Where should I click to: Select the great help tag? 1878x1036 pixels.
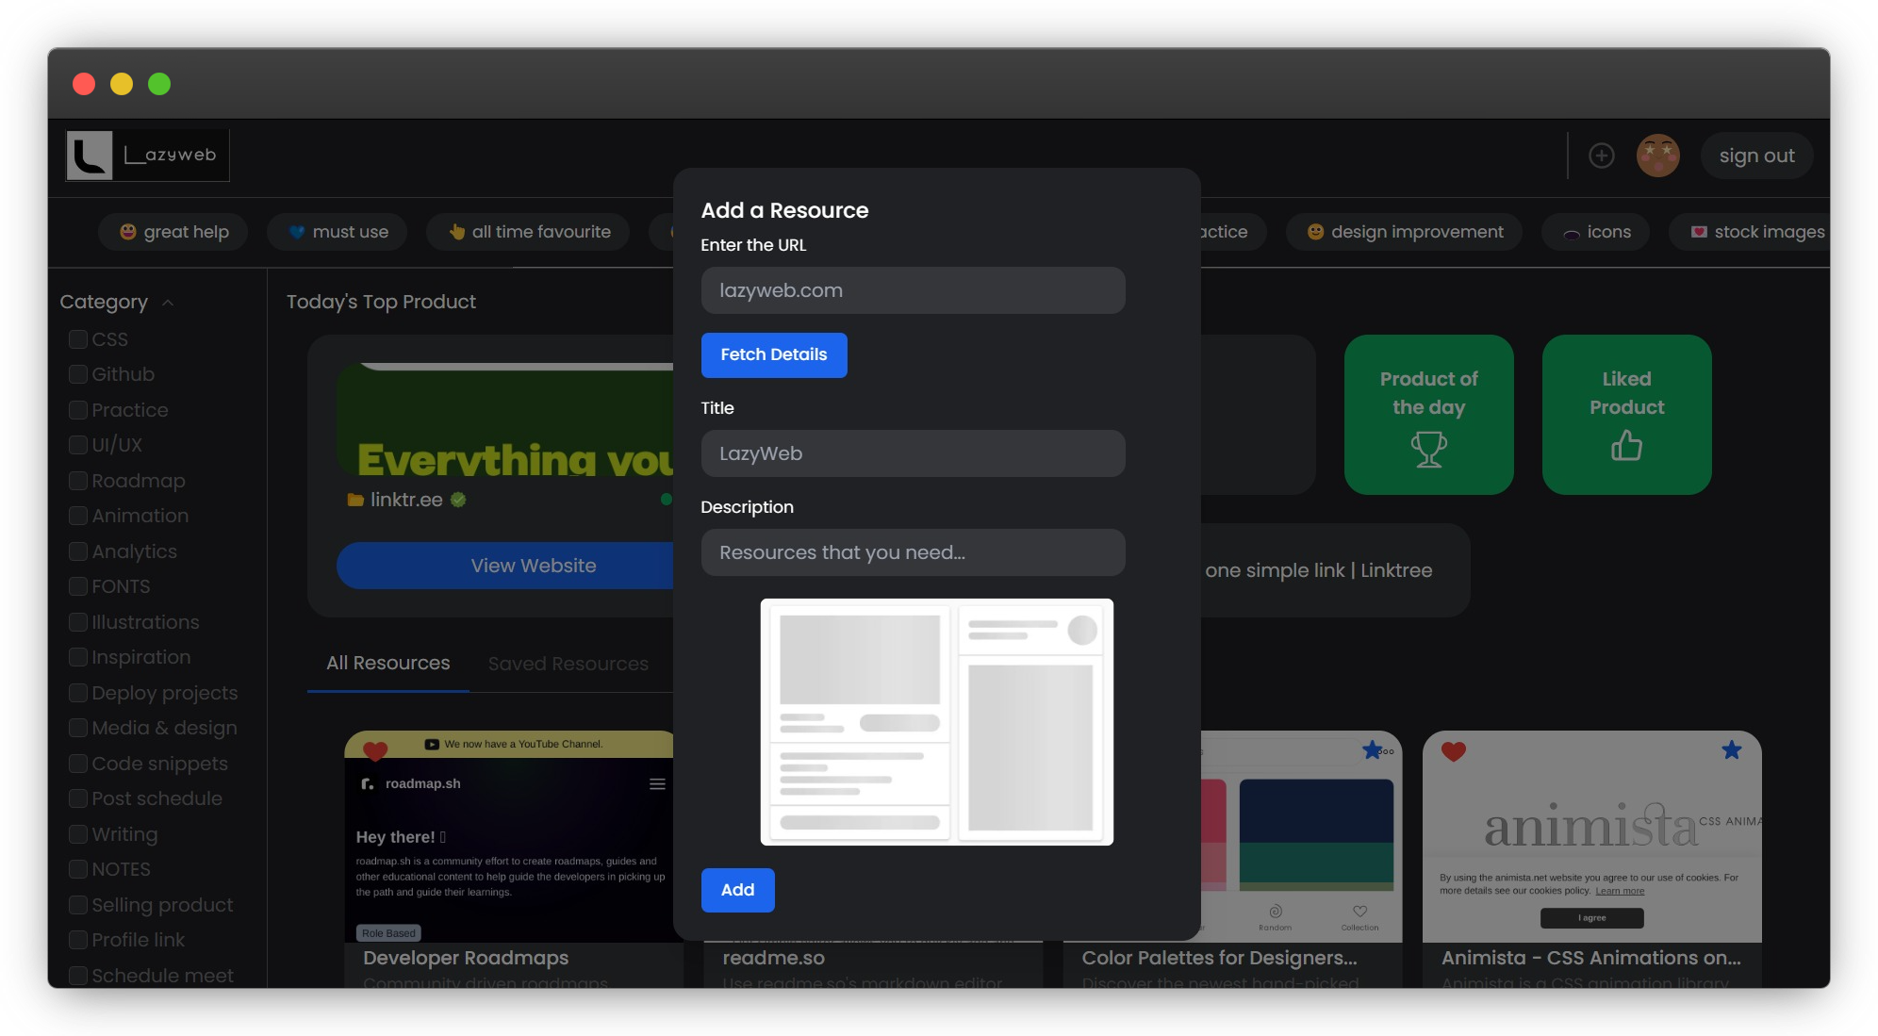pyautogui.click(x=173, y=232)
